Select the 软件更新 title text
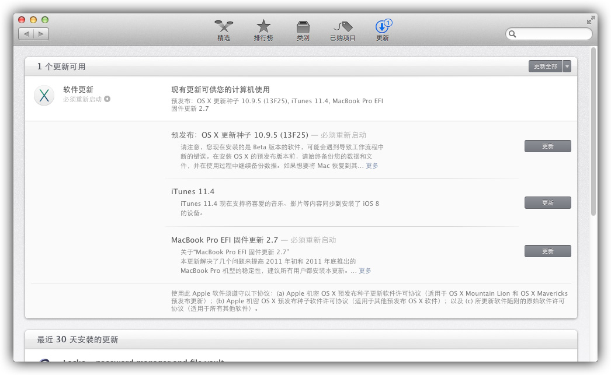Screen dimensions: 611x375 [x=78, y=89]
